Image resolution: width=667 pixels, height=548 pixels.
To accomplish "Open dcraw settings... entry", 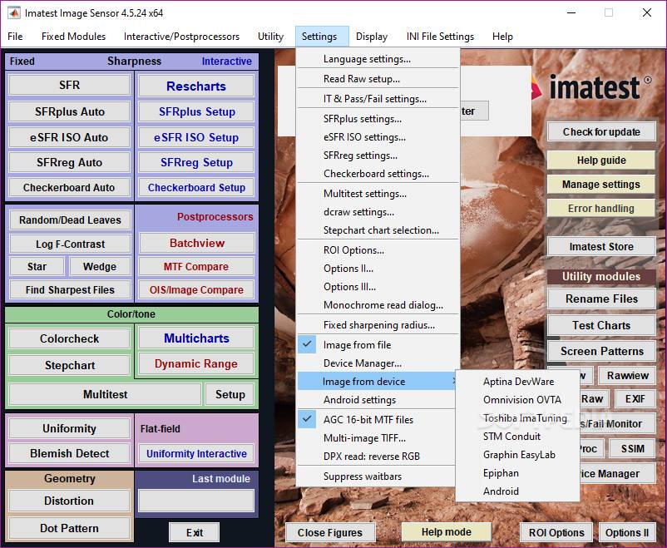I will coord(378,212).
